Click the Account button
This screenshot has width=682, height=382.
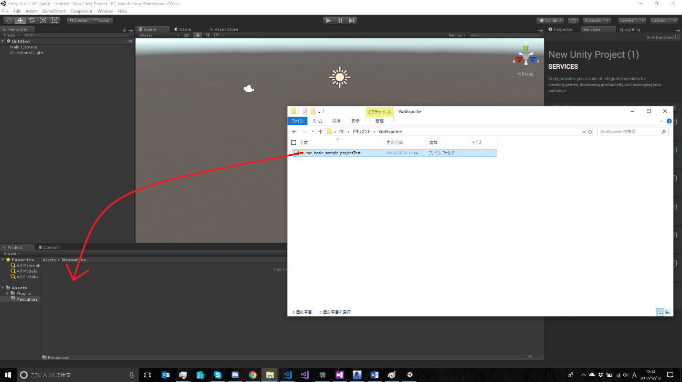(x=596, y=20)
